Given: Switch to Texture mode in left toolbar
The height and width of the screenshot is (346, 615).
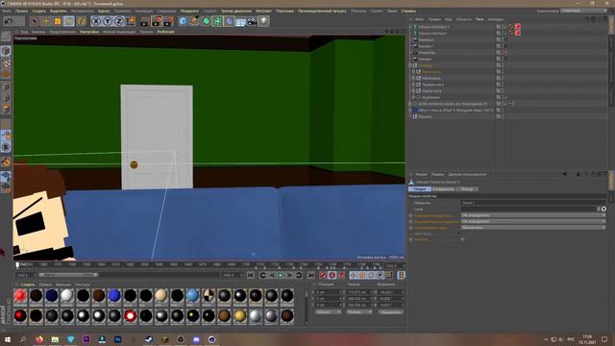Looking at the screenshot, I should click(6, 62).
